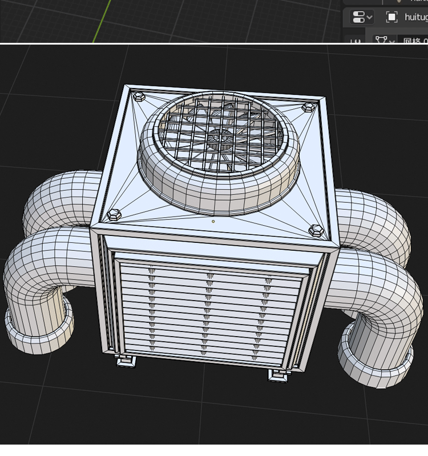The width and height of the screenshot is (428, 456).
Task: Select the front-right hex bolt on top
Action: pos(316,230)
